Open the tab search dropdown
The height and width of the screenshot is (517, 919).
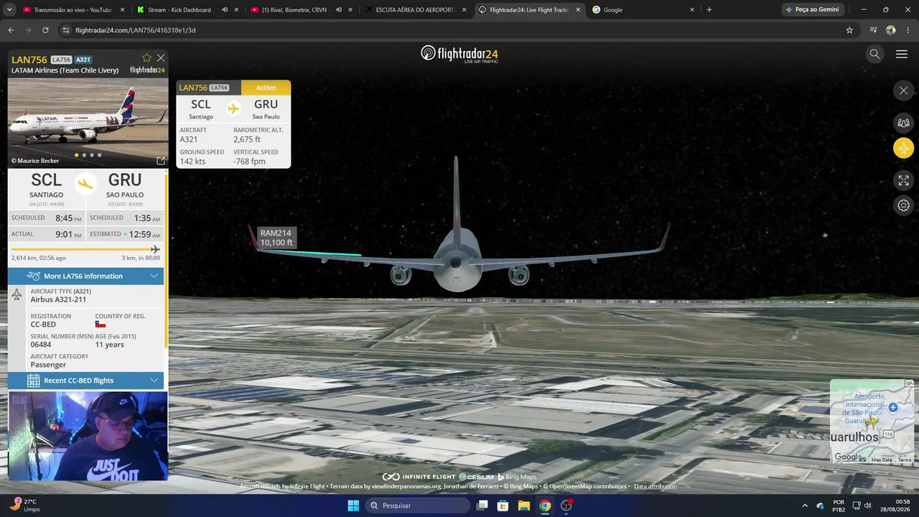[10, 10]
